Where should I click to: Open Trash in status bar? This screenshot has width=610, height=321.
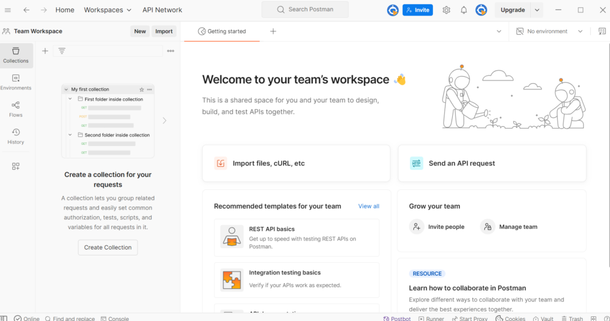pos(572,318)
